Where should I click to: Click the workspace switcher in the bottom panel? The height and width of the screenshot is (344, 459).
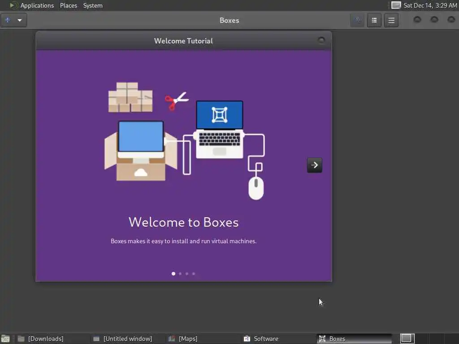(x=407, y=339)
